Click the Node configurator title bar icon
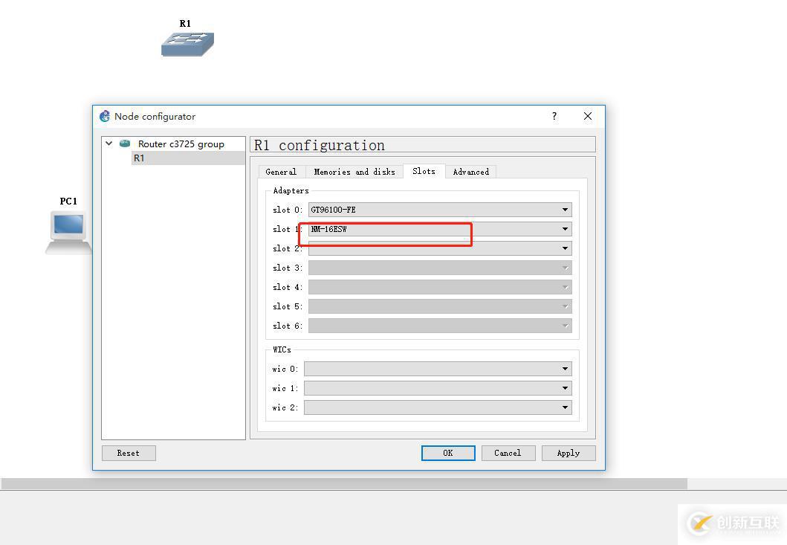 pyautogui.click(x=104, y=116)
